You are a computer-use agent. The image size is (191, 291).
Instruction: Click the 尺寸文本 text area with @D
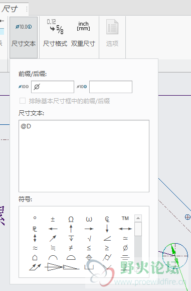tap(84, 156)
